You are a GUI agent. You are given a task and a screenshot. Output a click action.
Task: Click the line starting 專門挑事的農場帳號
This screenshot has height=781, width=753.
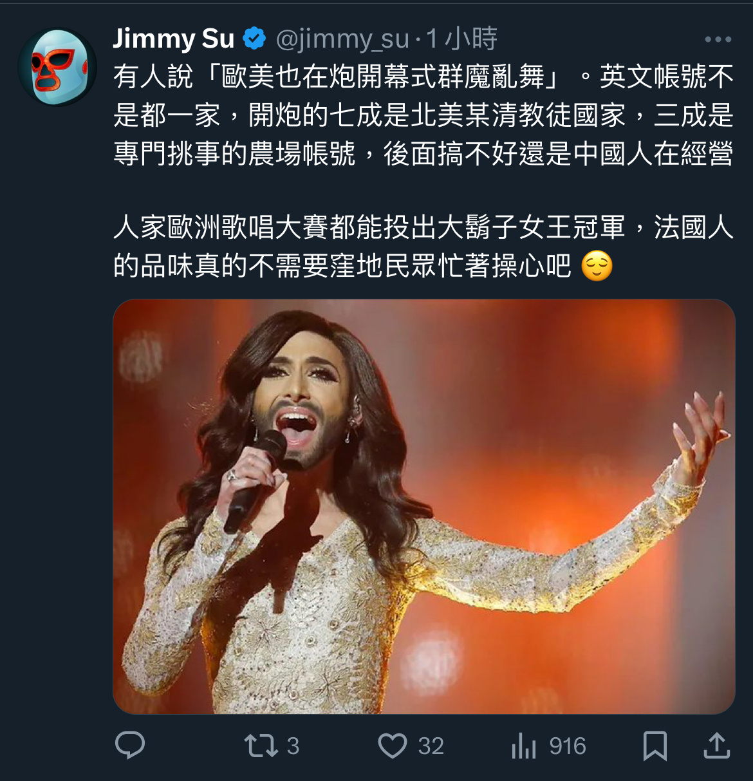[x=423, y=155]
